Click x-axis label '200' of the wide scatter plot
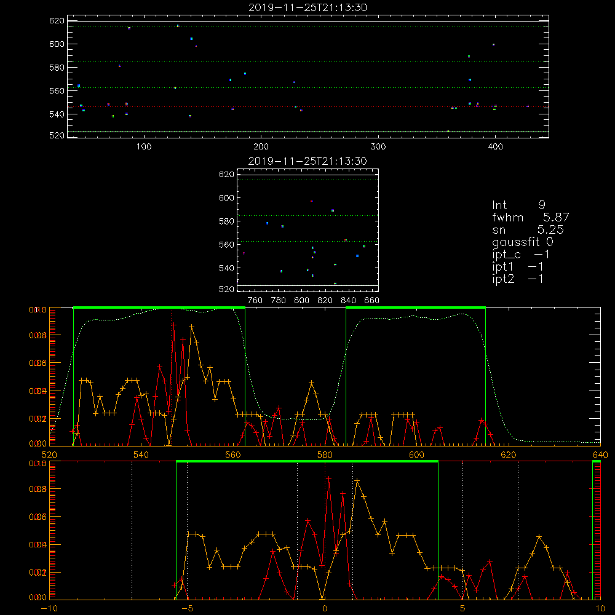This screenshot has width=615, height=615. click(x=261, y=147)
